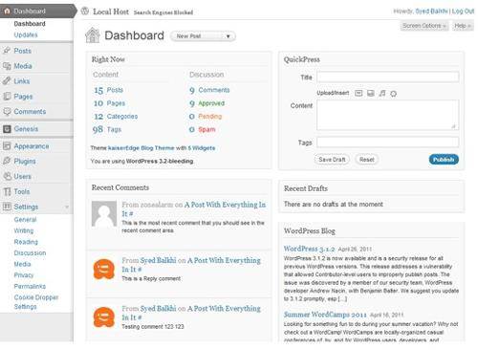Open General settings submenu item

point(25,220)
